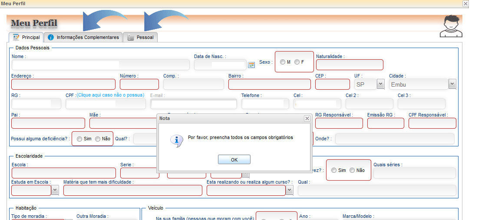The image size is (485, 220).
Task: Switch to the Pessoal tab
Action: [x=140, y=37]
